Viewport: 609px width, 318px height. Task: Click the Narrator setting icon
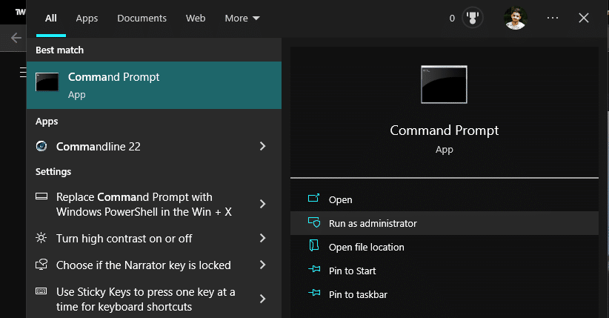[41, 265]
